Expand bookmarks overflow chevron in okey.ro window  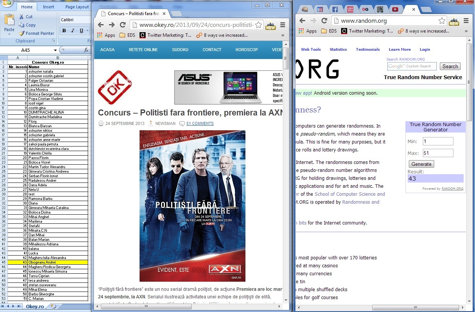coord(283,35)
